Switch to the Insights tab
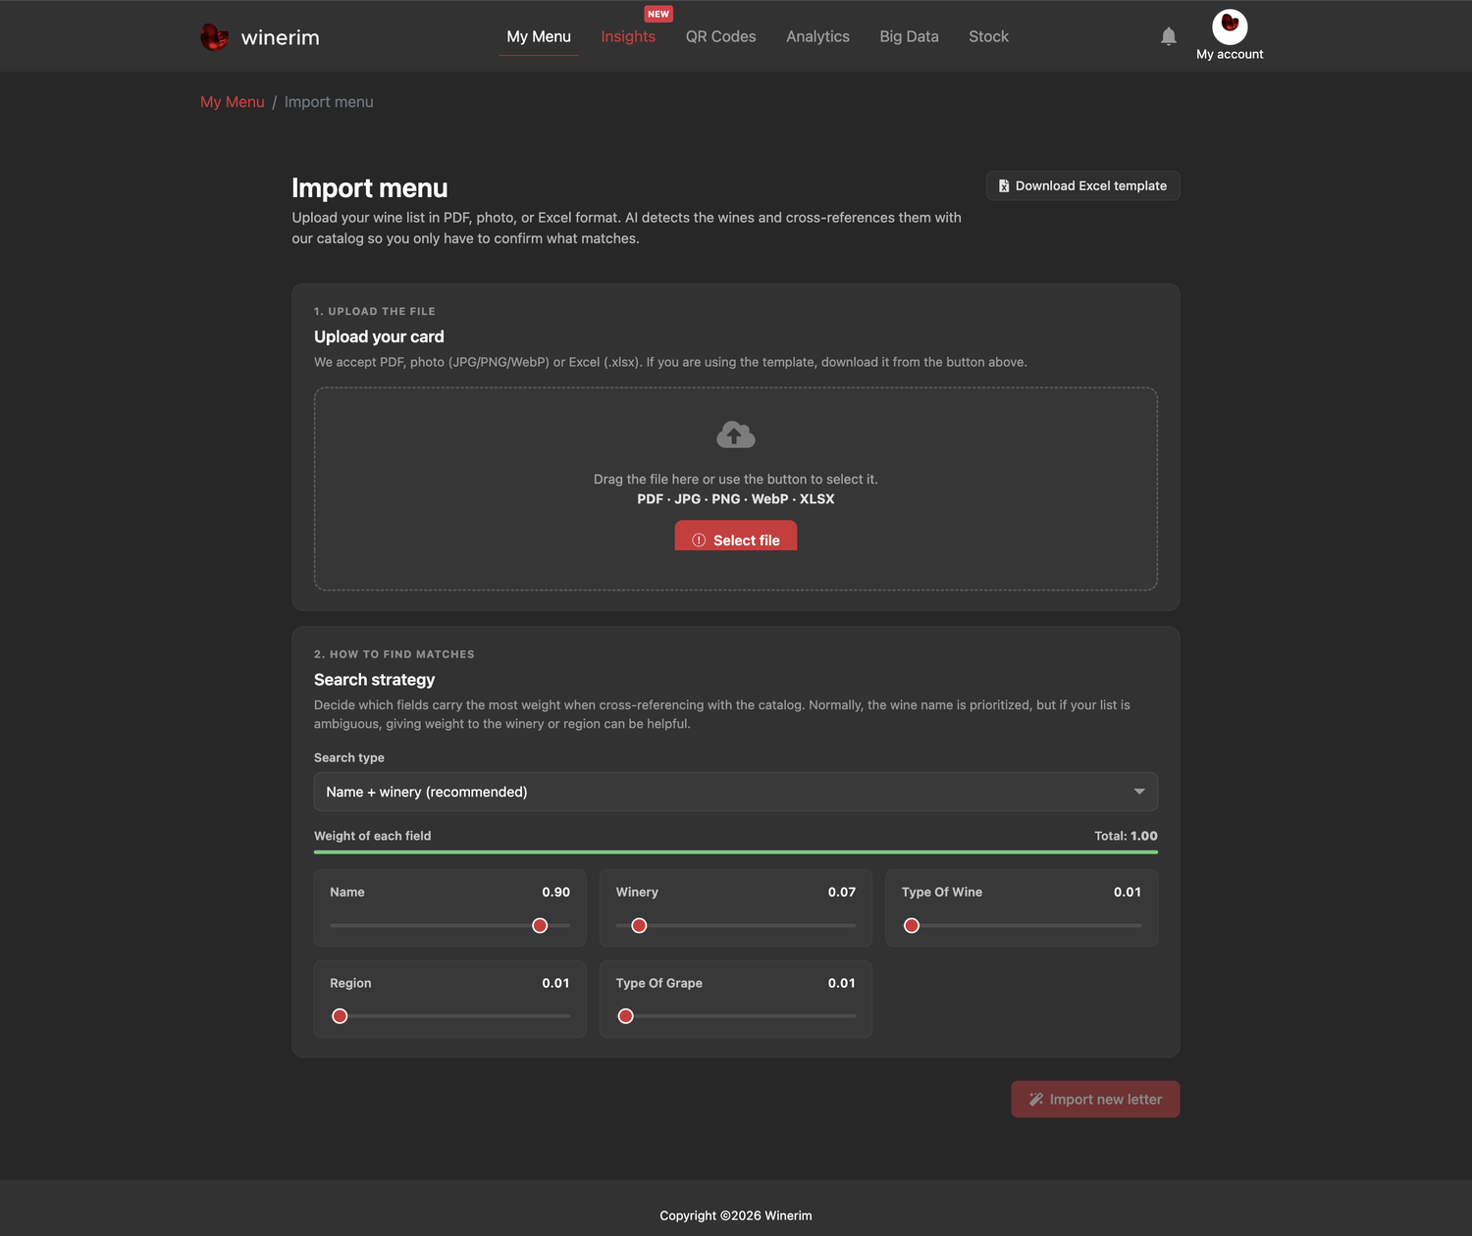1472x1236 pixels. pyautogui.click(x=628, y=36)
